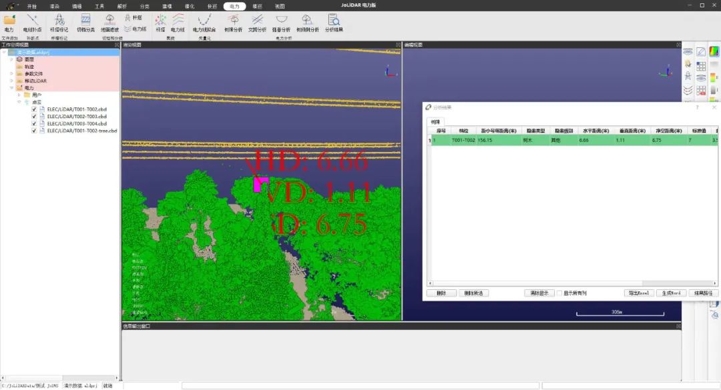Click the 导出Excel button

coord(638,293)
